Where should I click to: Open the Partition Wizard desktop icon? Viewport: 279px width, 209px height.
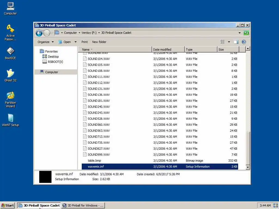click(x=10, y=100)
